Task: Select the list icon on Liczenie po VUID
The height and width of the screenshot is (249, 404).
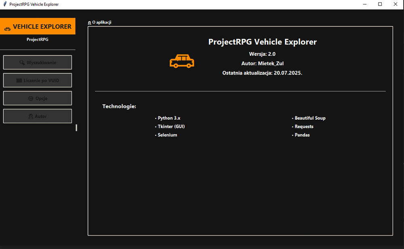Action: (x=19, y=80)
